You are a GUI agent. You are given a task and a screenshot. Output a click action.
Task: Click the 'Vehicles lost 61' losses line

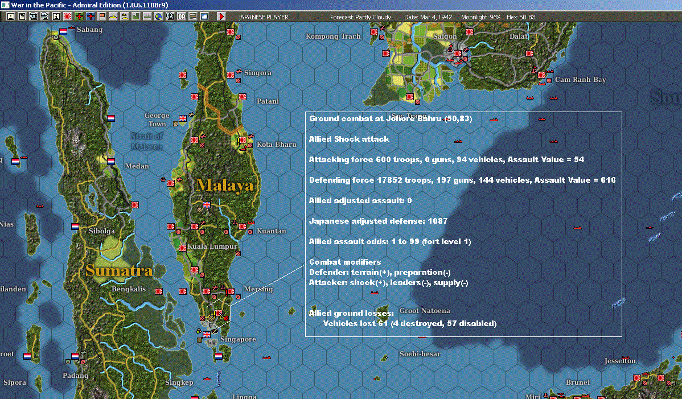click(410, 323)
